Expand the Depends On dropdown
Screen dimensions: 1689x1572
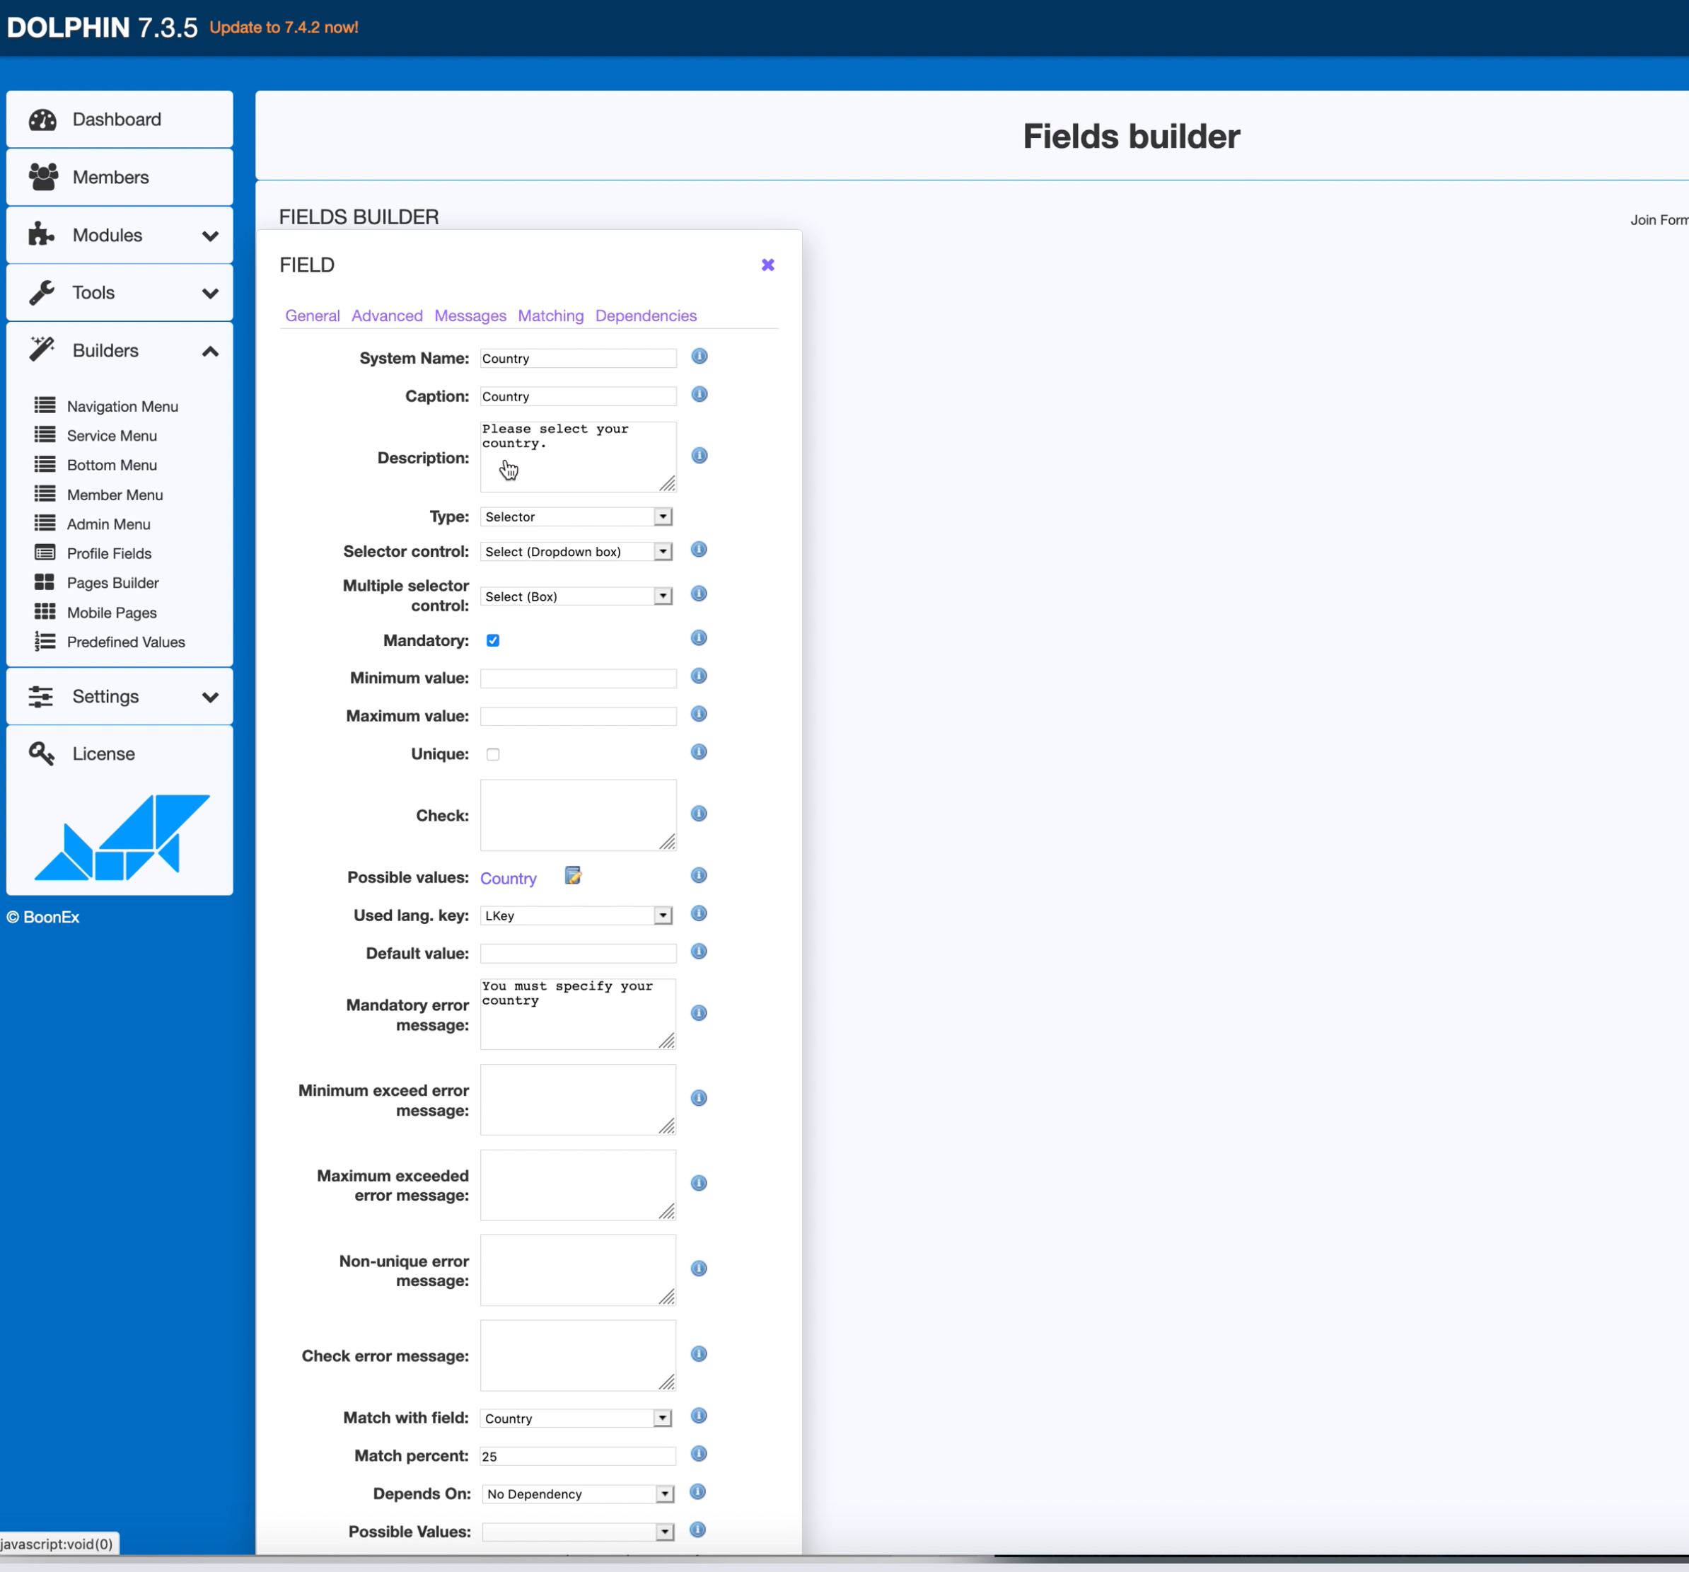(578, 1494)
